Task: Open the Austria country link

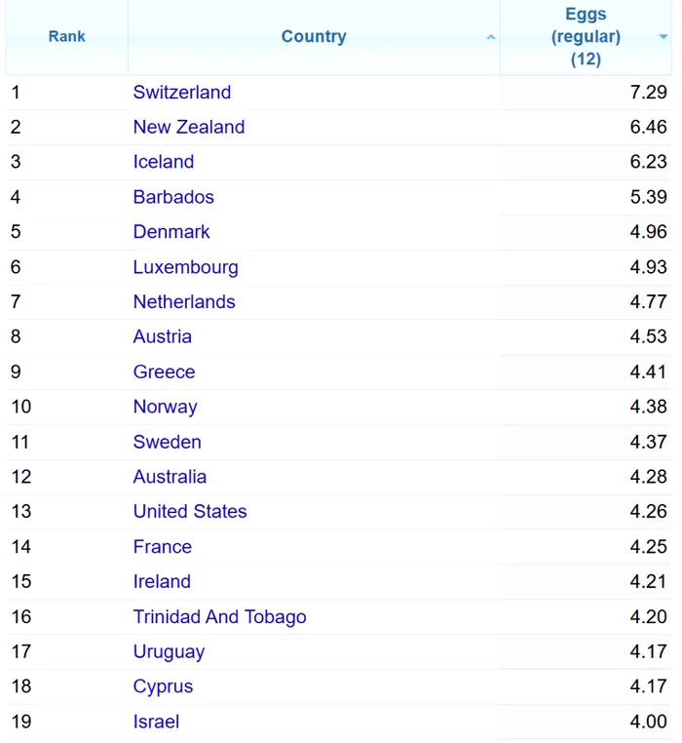Action: coord(163,336)
